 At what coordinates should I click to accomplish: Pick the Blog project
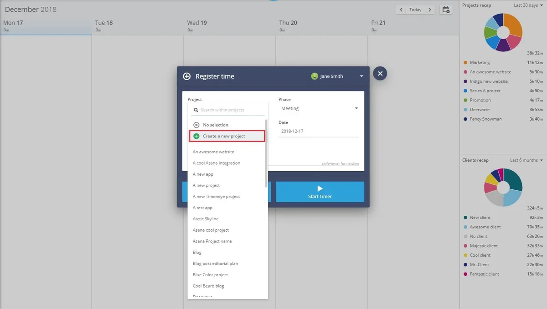[197, 252]
